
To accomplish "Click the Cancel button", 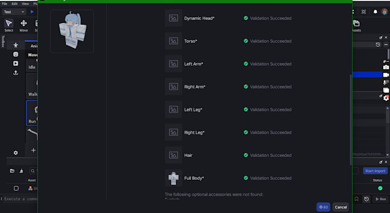I will [341, 207].
